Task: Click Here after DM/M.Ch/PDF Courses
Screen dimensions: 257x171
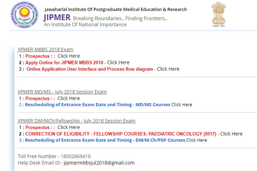Action: 196,140
